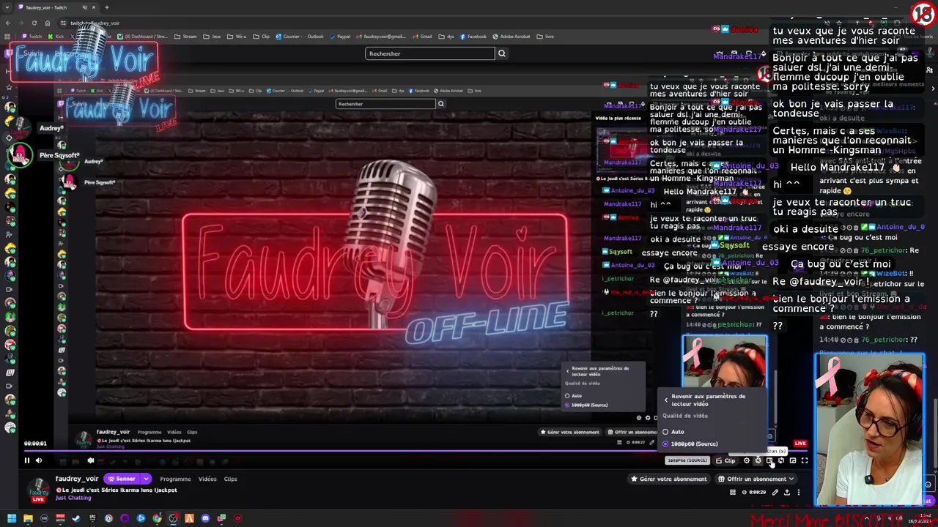Open a new browser tab

point(107,7)
